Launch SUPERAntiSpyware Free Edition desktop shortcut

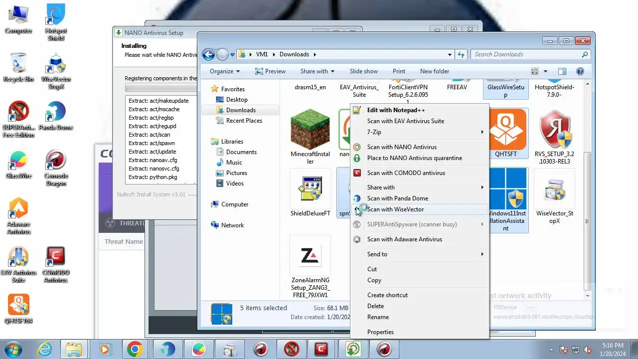18,120
